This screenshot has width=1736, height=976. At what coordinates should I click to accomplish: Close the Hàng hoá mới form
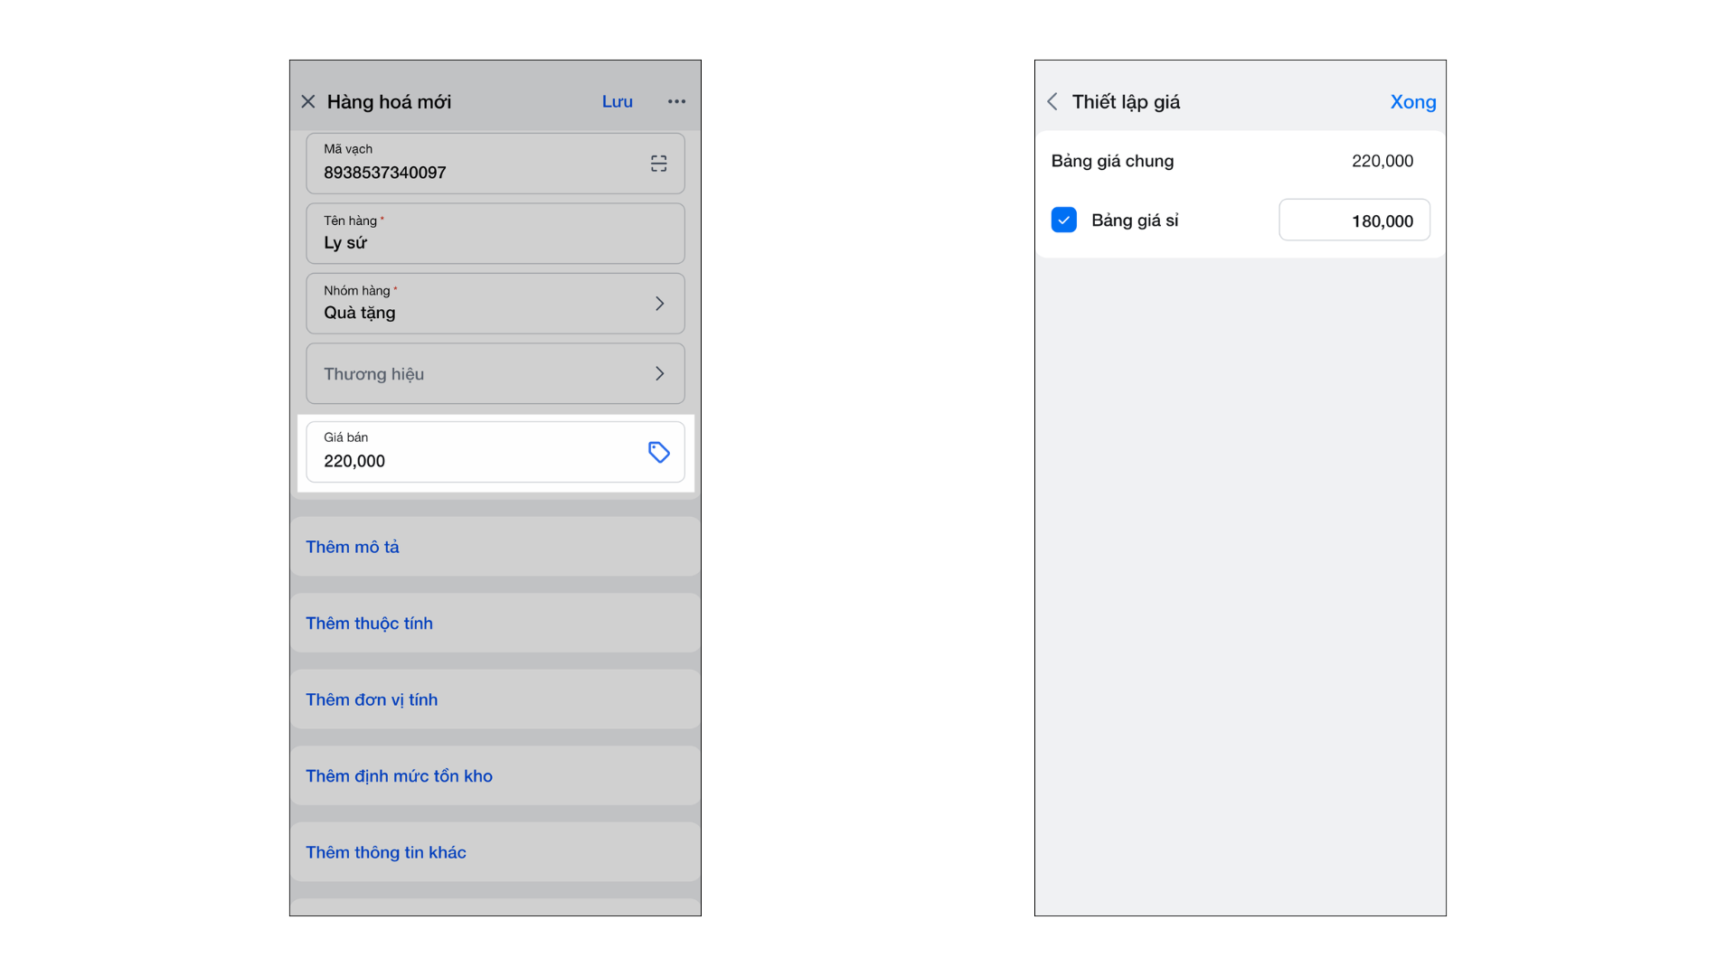tap(308, 101)
